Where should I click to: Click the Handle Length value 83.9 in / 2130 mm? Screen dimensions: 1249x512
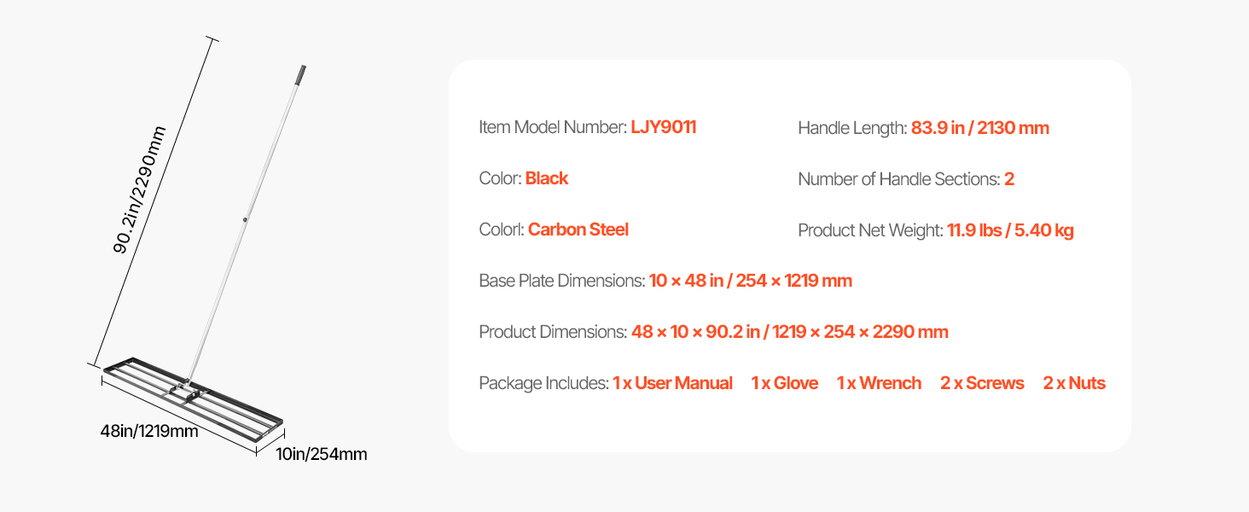coord(979,128)
